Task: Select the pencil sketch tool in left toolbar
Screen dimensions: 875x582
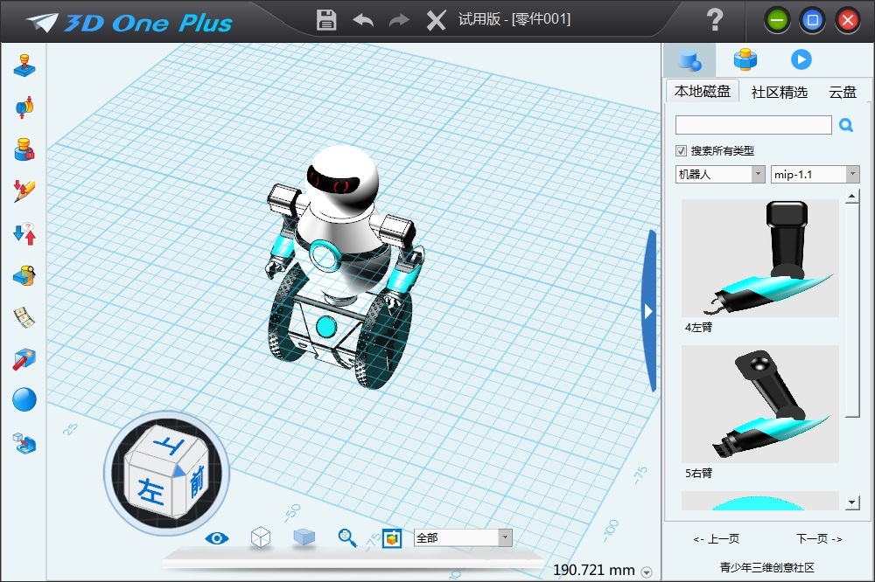Action: 24,191
